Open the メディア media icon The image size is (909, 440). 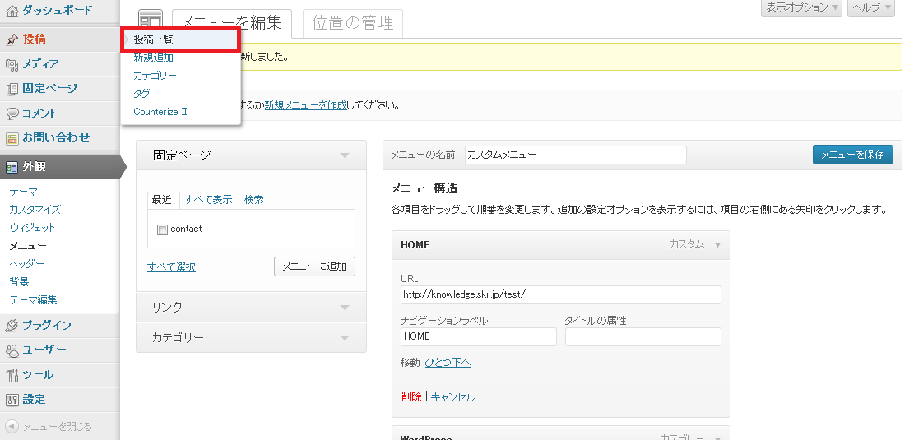12,64
